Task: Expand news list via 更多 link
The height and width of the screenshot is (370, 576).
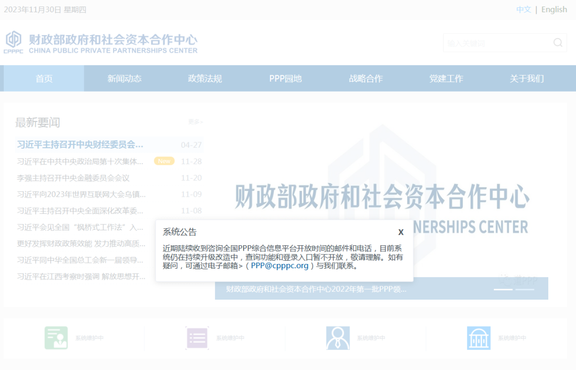Action: (x=195, y=122)
